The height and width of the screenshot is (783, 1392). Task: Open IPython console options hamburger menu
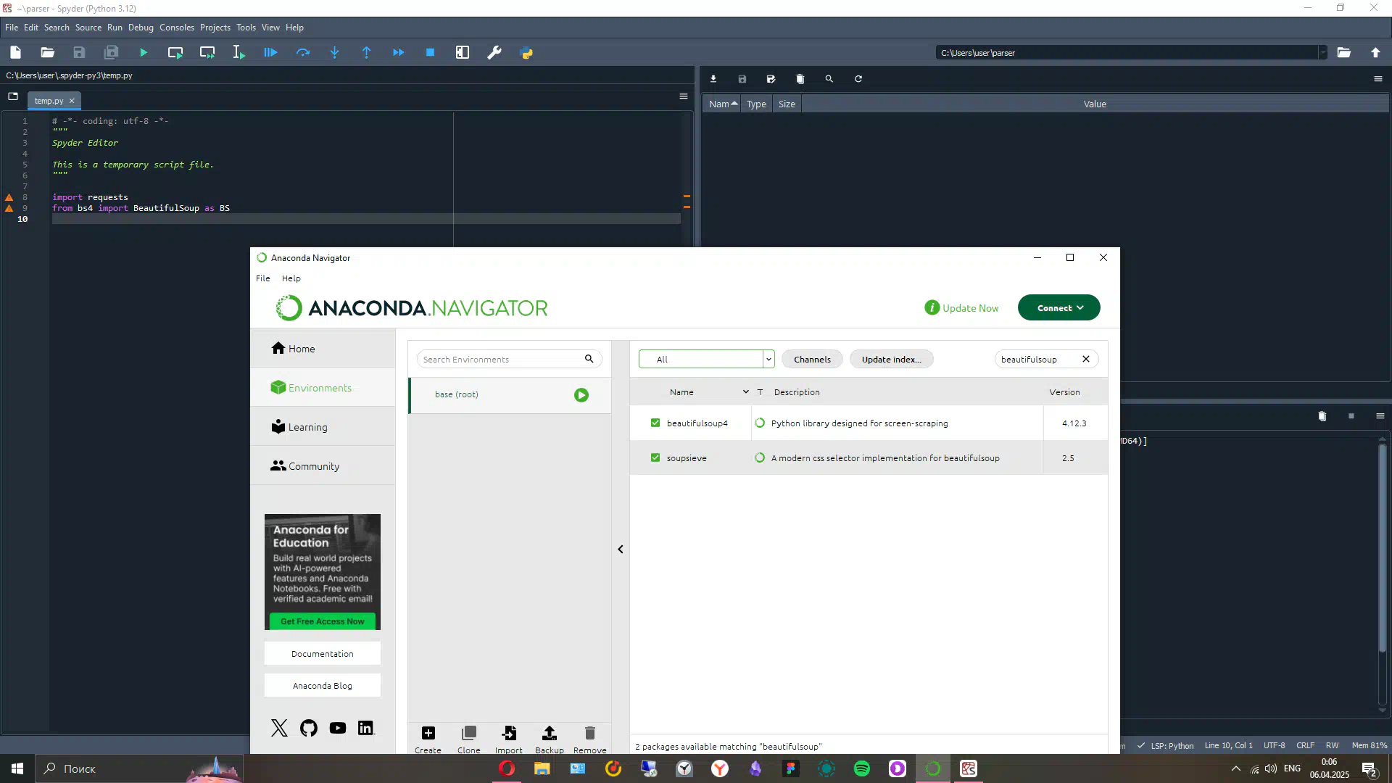[x=1380, y=416]
